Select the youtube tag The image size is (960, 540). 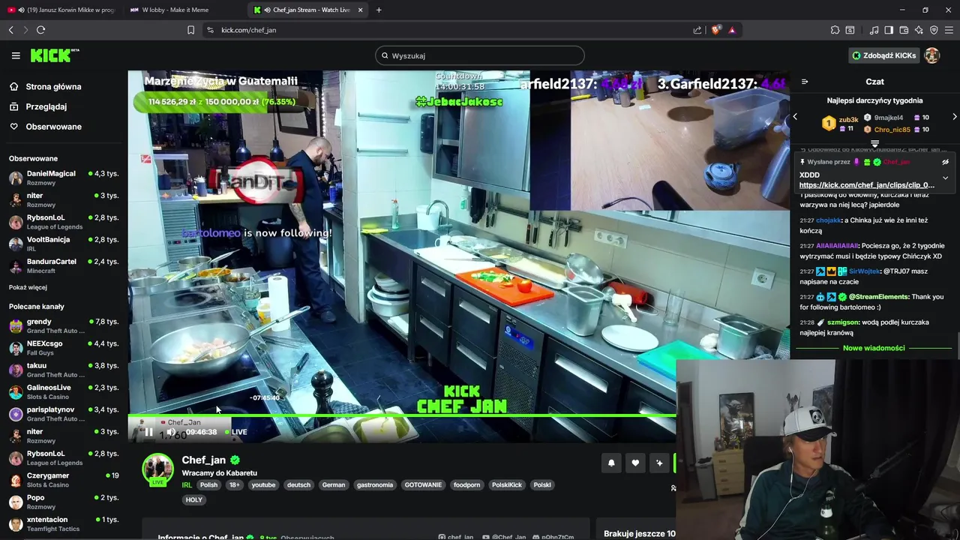263,484
